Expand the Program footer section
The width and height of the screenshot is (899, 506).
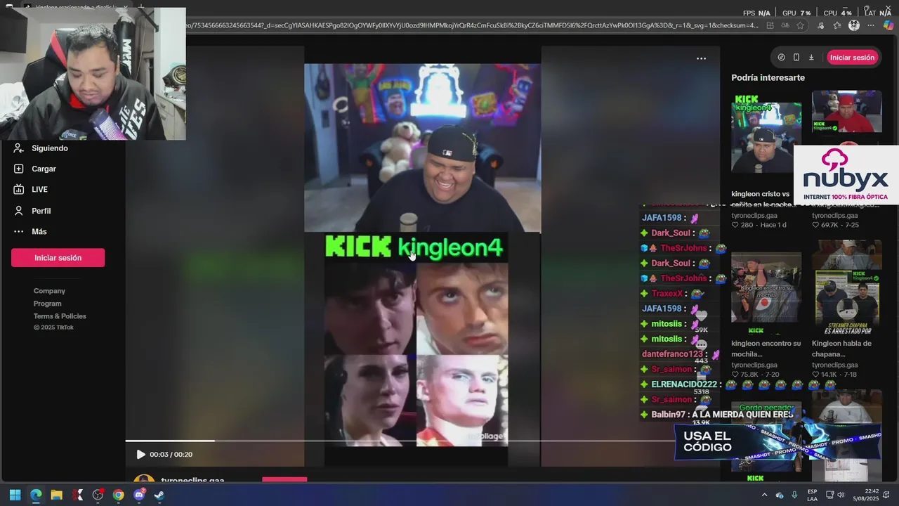click(47, 304)
